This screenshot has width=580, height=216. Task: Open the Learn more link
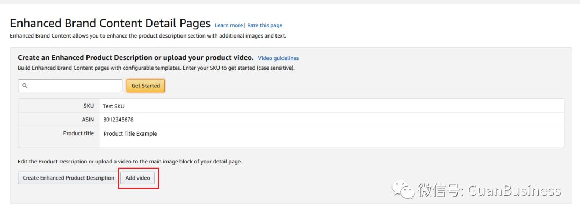click(x=229, y=26)
